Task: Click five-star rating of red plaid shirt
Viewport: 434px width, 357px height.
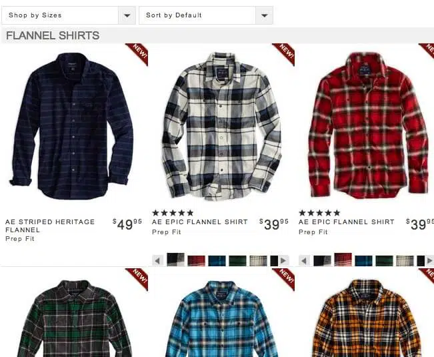Action: click(319, 213)
